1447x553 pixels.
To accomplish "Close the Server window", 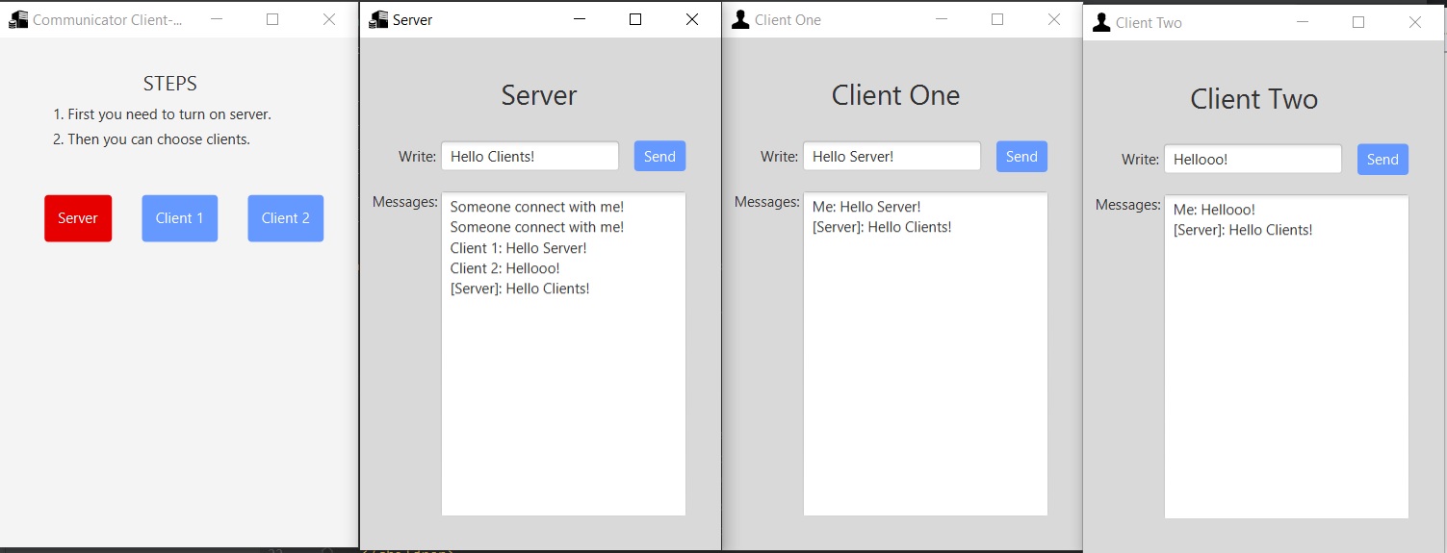I will 692,19.
